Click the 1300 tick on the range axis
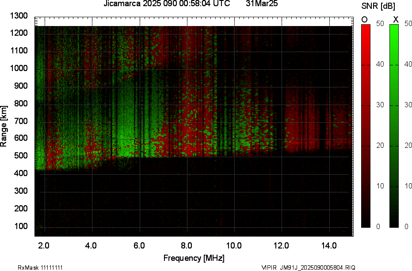The height and width of the screenshot is (271, 412). coord(19,16)
